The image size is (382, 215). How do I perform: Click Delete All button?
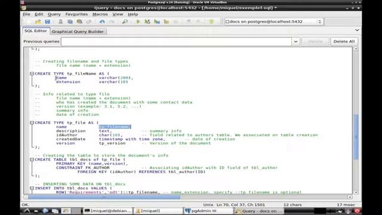click(x=344, y=41)
